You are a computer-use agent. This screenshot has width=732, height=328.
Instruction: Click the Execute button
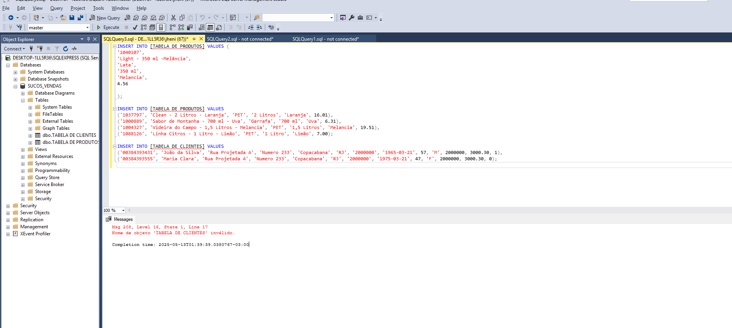tap(108, 27)
